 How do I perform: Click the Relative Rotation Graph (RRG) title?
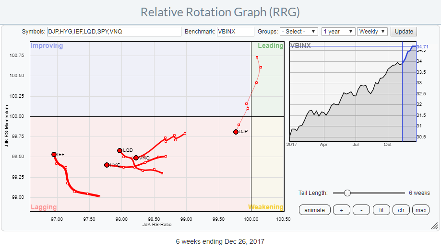pos(220,12)
